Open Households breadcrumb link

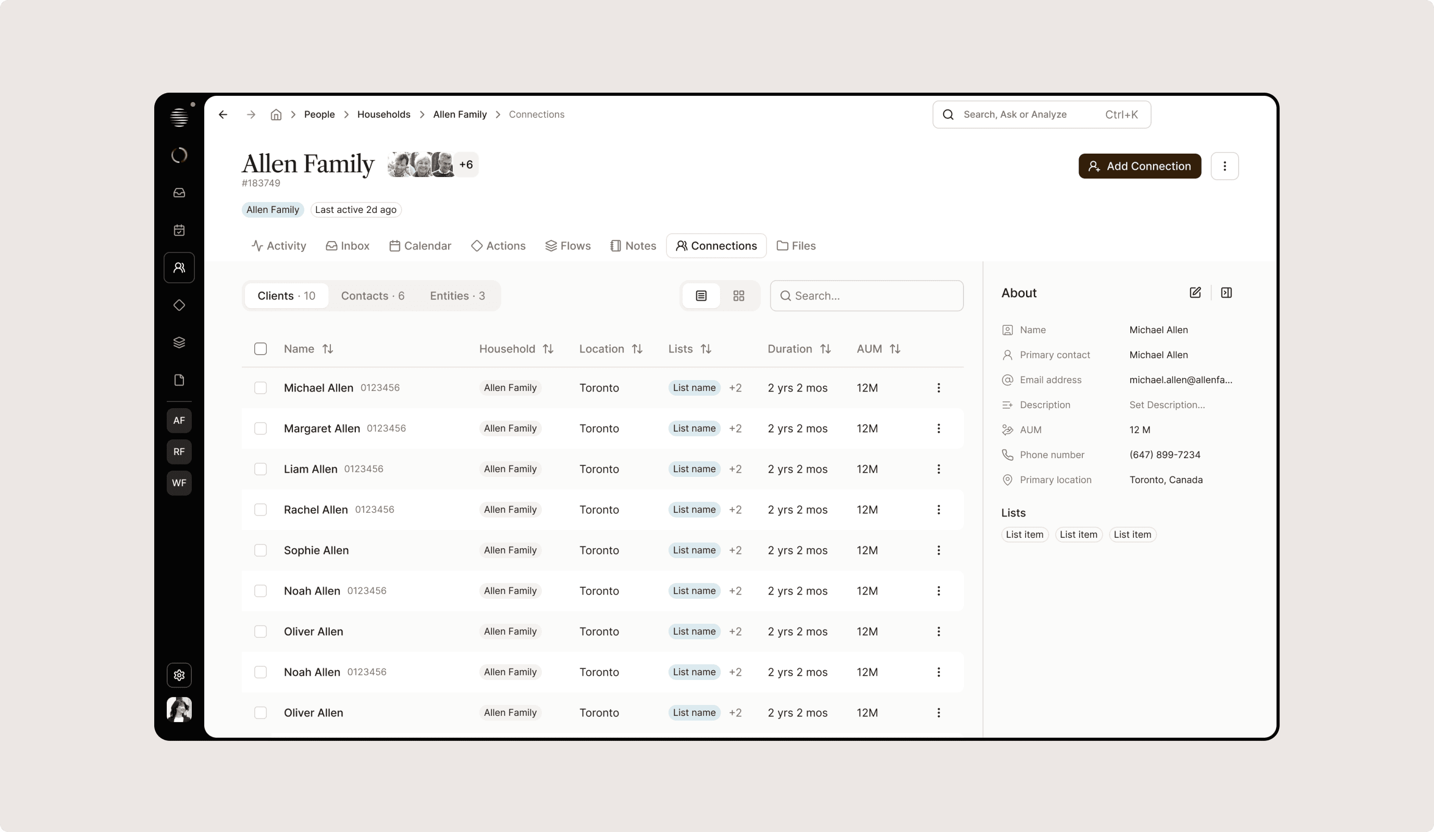pos(384,115)
